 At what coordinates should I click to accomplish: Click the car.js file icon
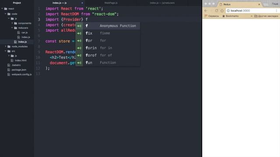pos(19,33)
